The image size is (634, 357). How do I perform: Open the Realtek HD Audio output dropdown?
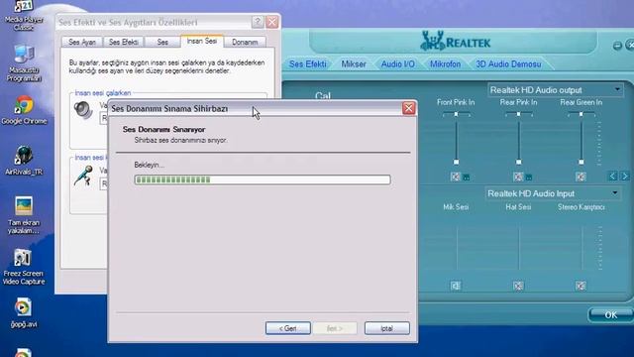coord(555,90)
